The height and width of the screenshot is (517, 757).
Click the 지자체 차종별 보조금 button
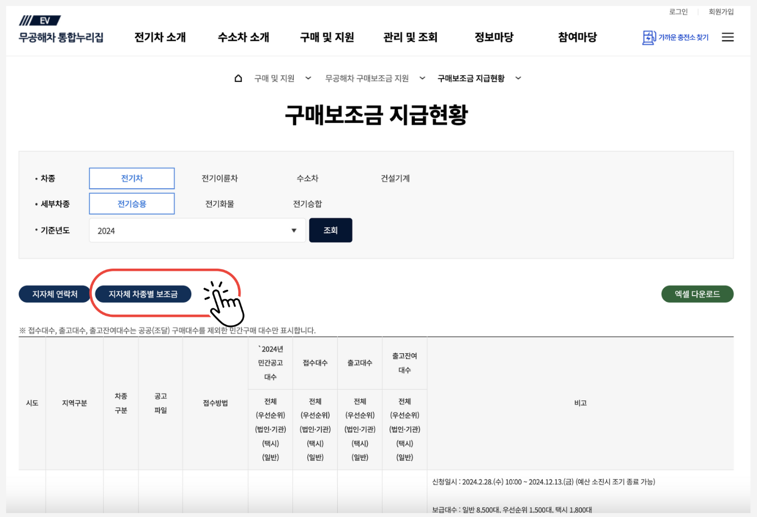(x=143, y=294)
